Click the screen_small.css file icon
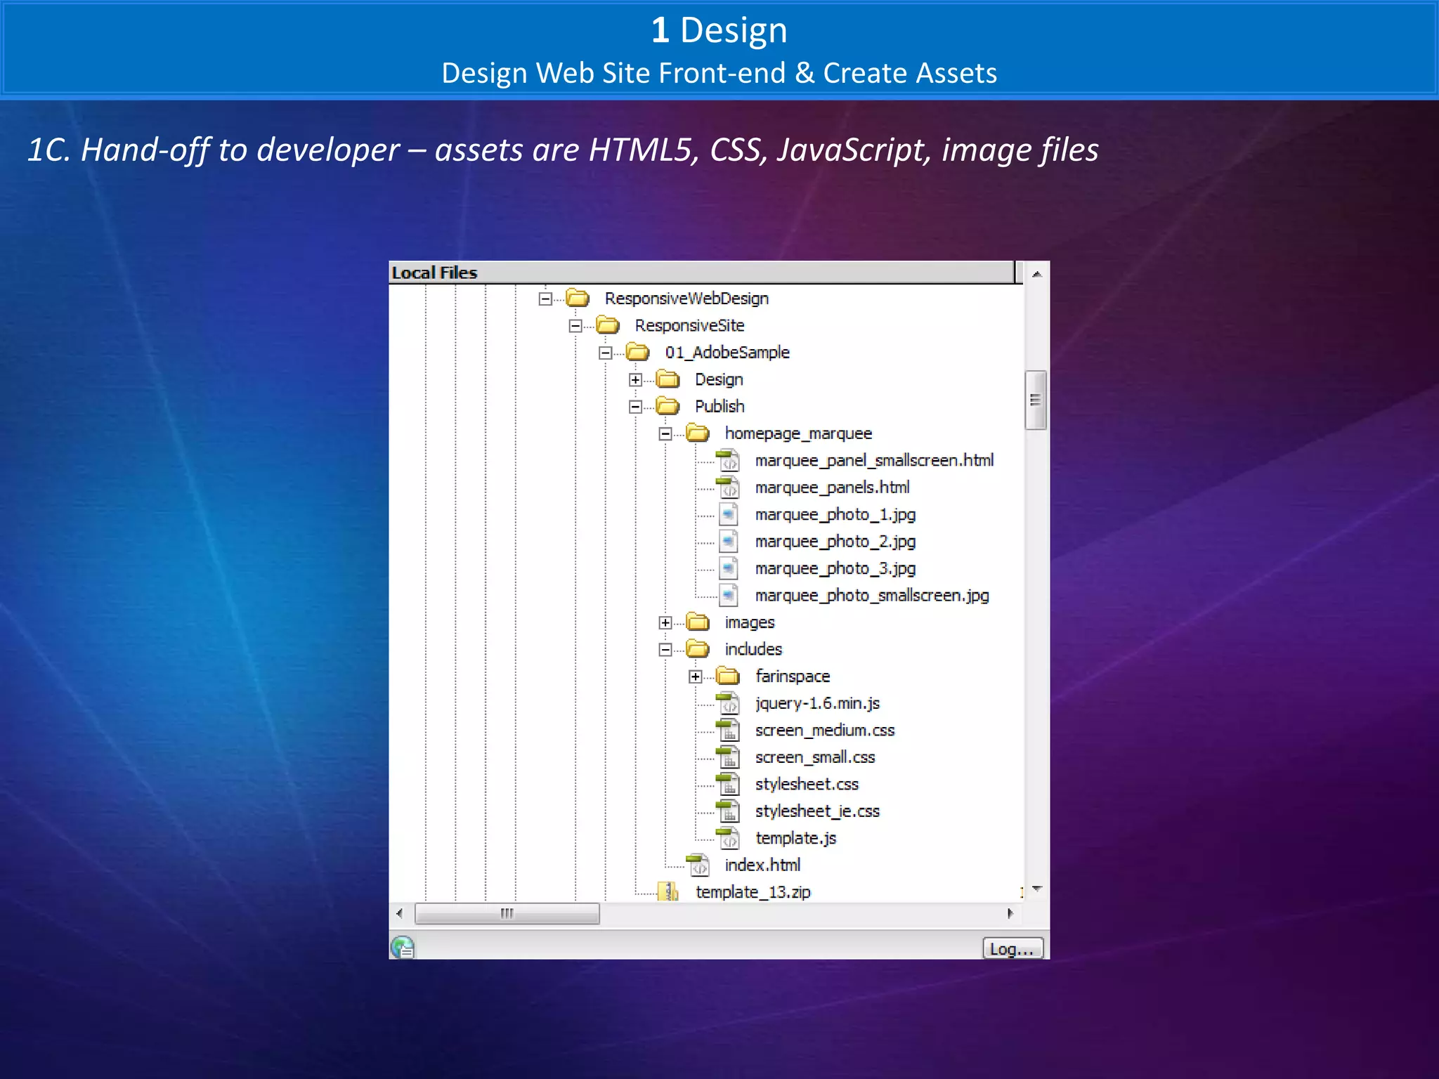 [728, 757]
